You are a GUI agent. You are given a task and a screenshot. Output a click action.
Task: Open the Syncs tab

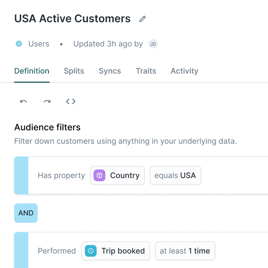click(110, 71)
